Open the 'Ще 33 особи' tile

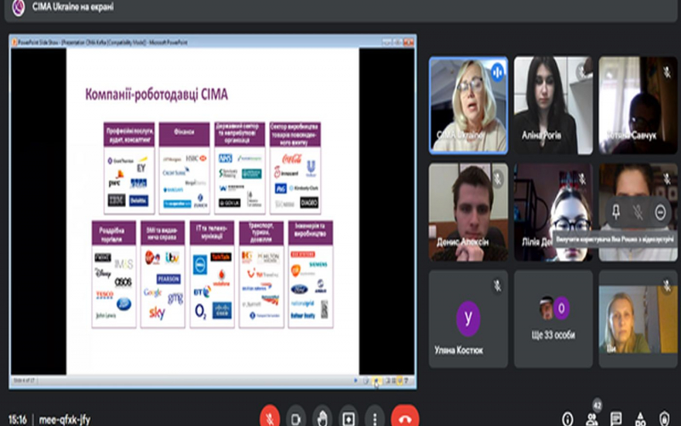[x=553, y=319]
